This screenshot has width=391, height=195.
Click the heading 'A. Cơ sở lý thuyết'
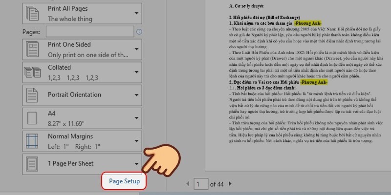click(246, 6)
